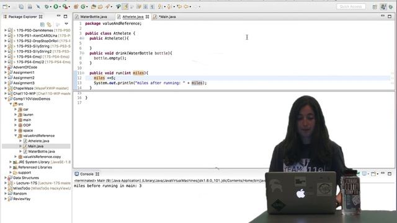Fold the run method at line 11

pyautogui.click(x=83, y=73)
